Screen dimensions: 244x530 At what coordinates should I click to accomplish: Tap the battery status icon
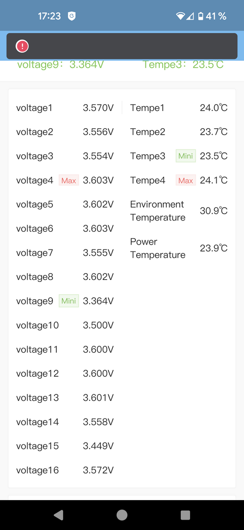200,16
